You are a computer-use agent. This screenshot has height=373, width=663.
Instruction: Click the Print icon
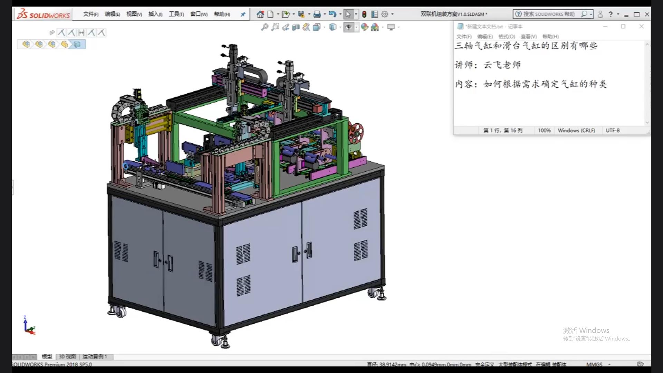(317, 14)
